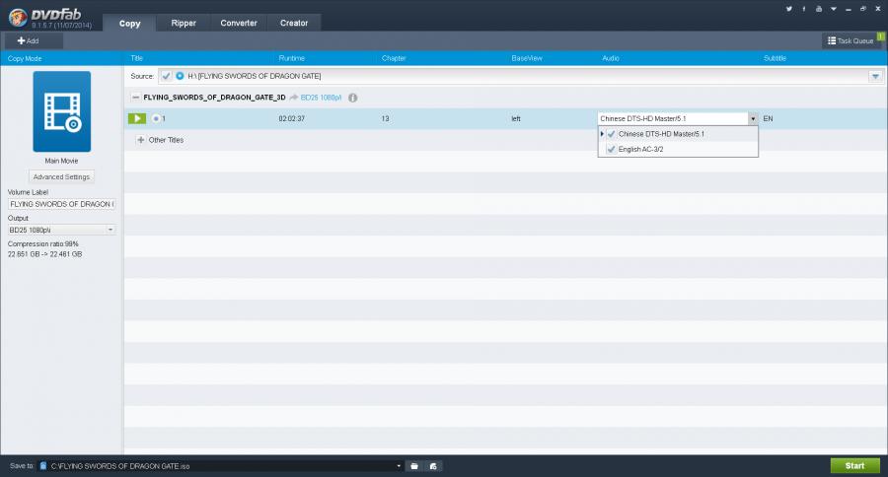
Task: Toggle Chinese DTS-HD Master/5.1 audio checkbox
Action: (611, 134)
